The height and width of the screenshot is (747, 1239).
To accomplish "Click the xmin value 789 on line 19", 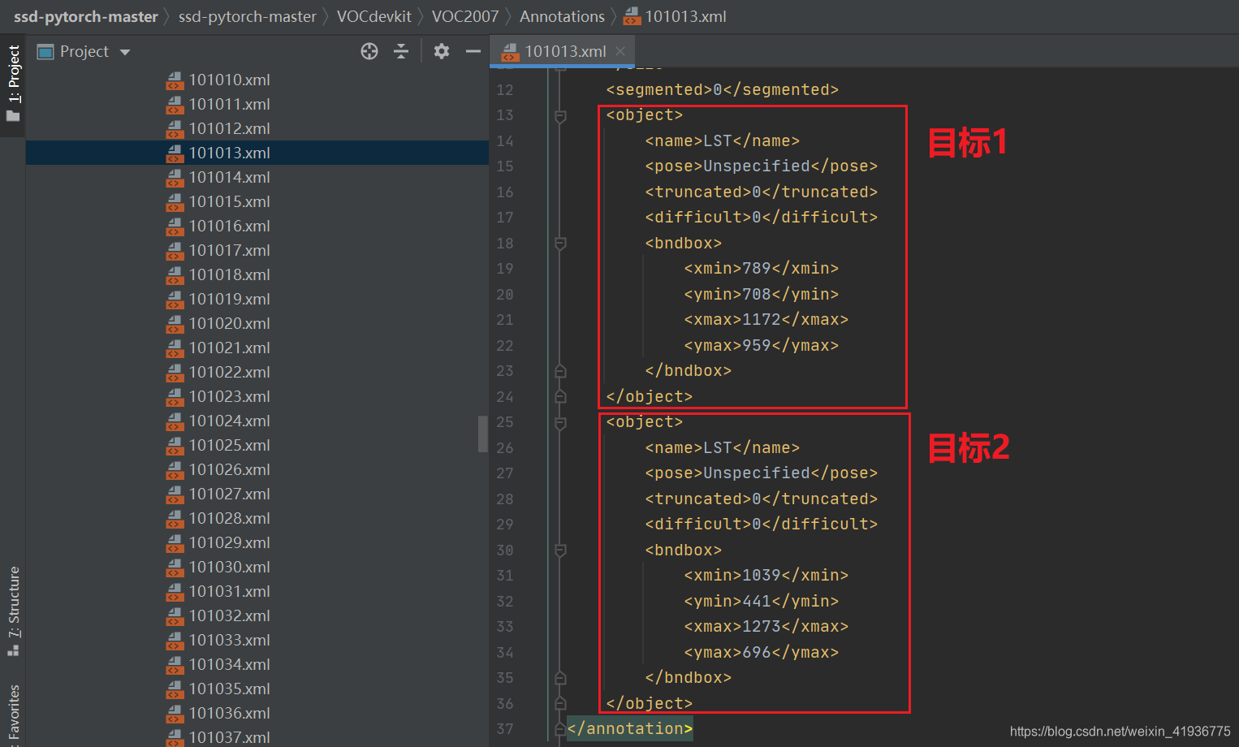I will (757, 269).
